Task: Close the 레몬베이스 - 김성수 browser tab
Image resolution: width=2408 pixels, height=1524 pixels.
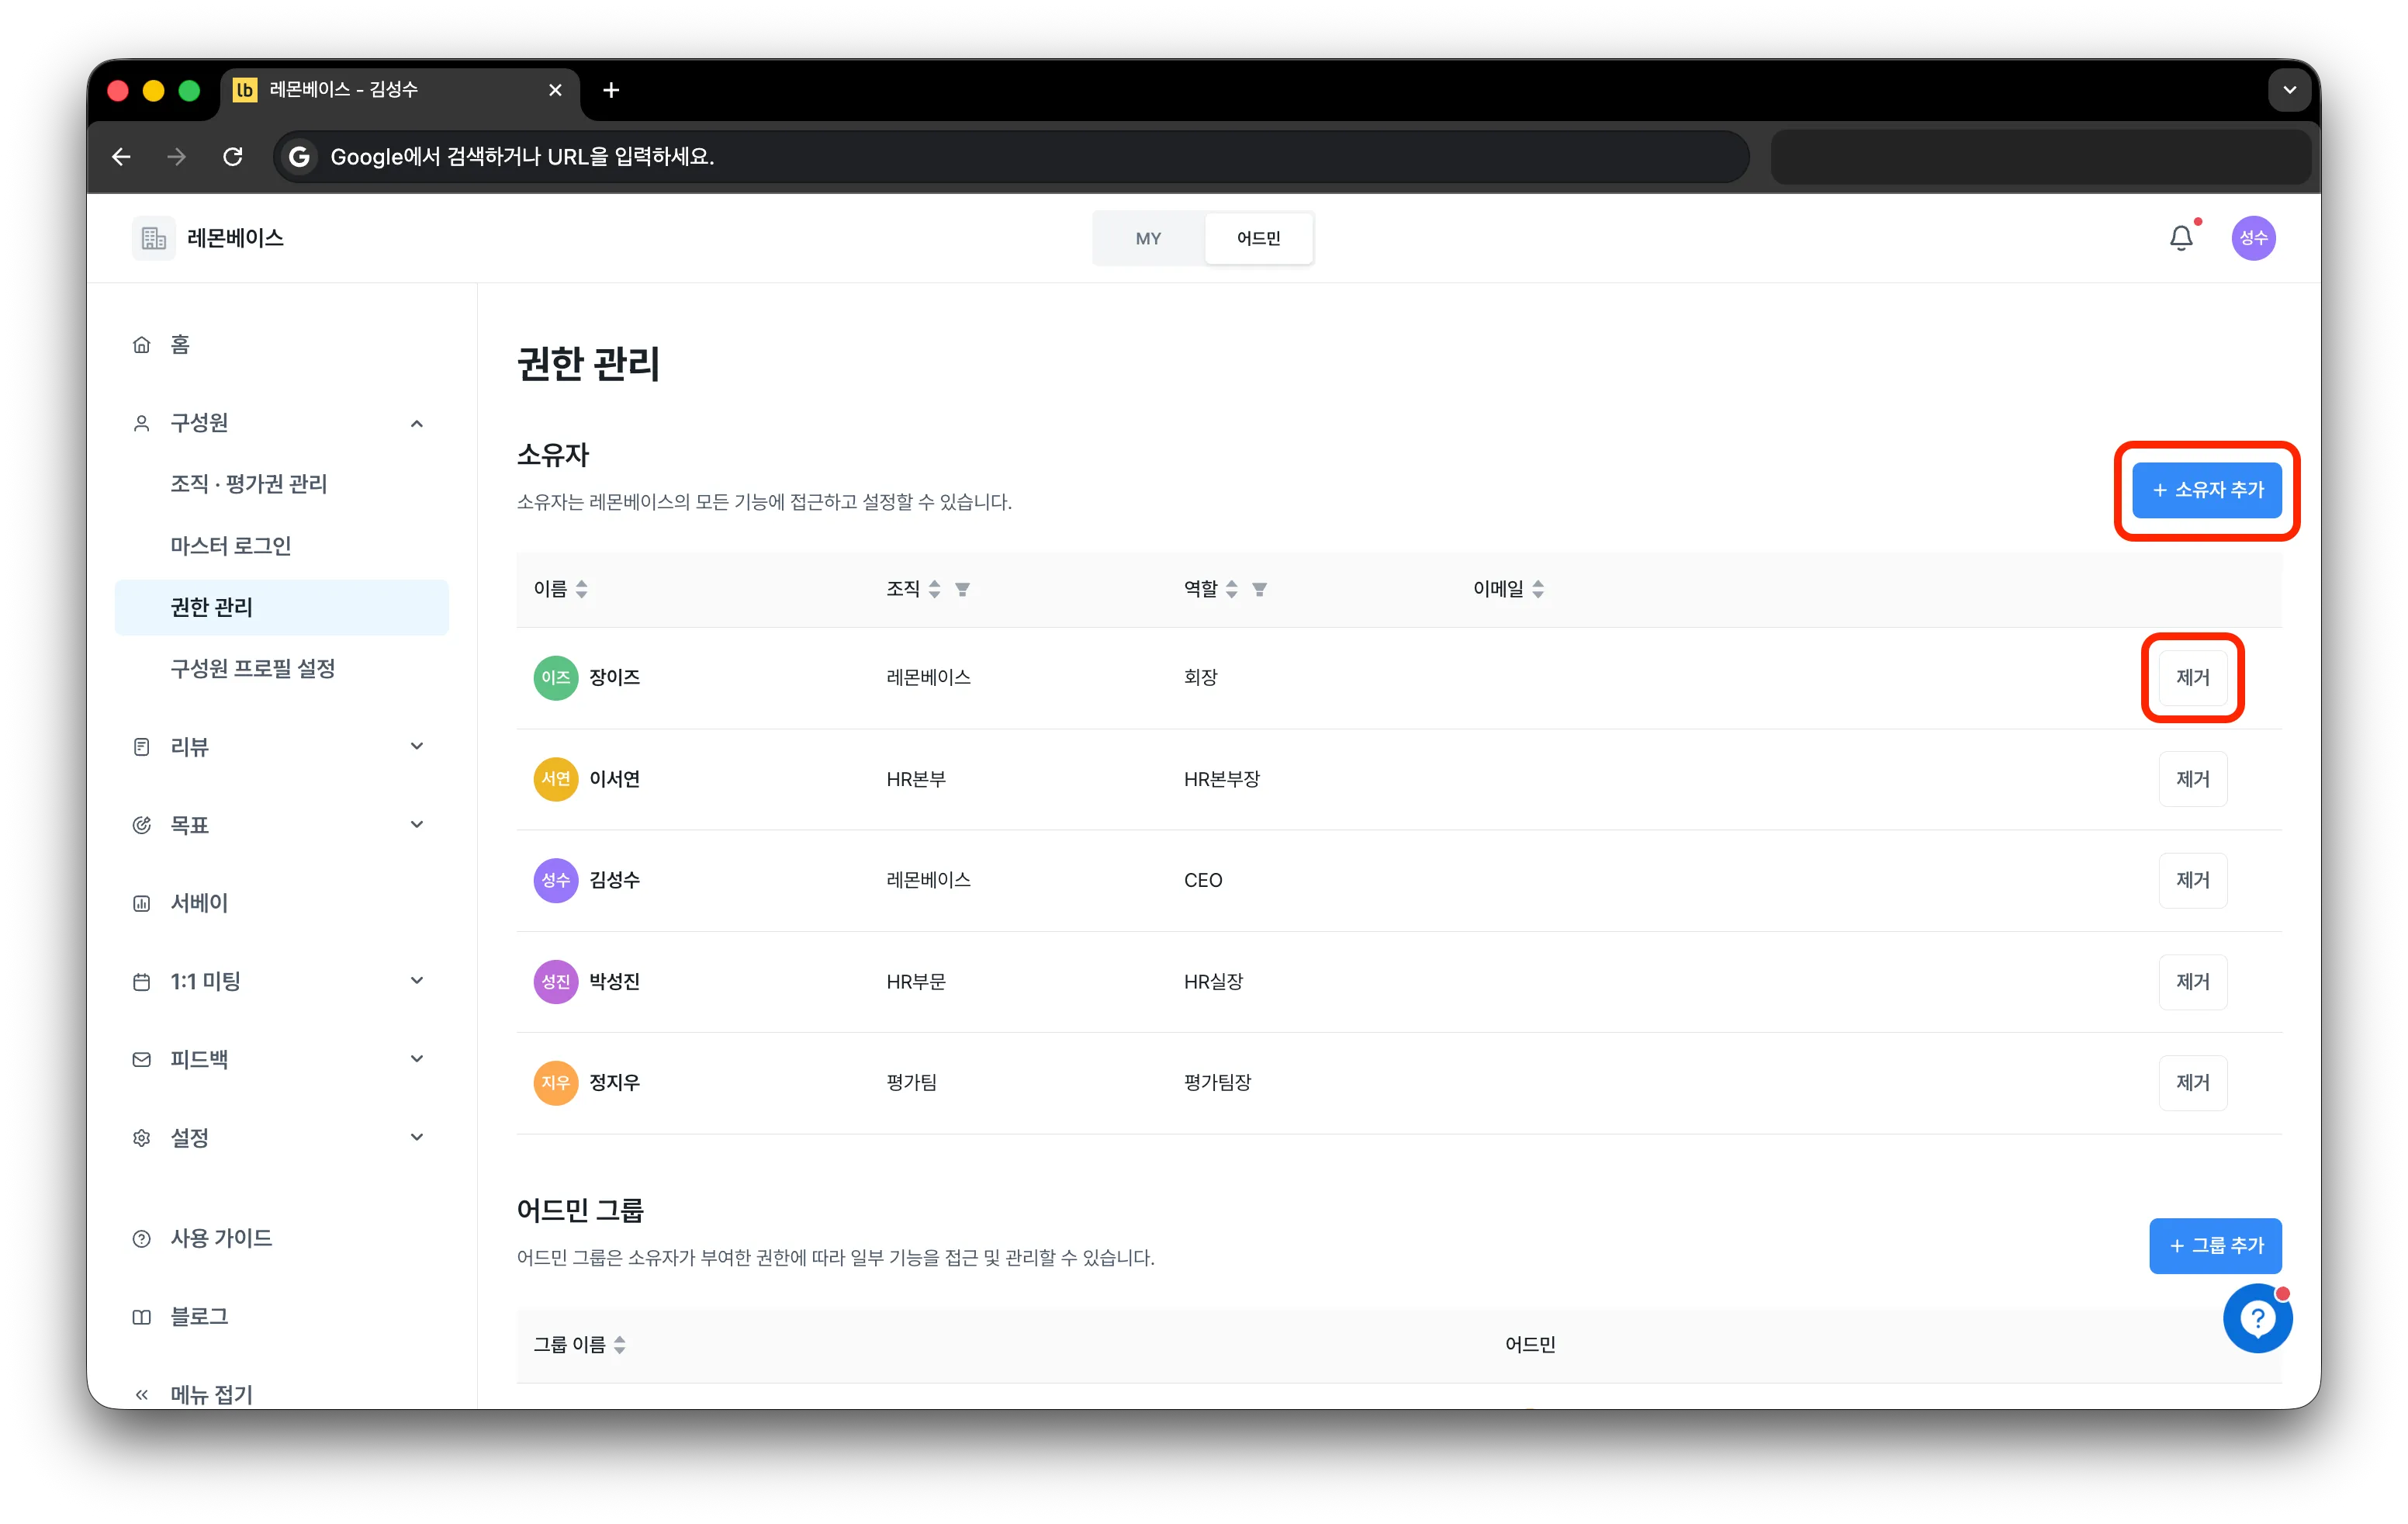Action: tap(555, 90)
